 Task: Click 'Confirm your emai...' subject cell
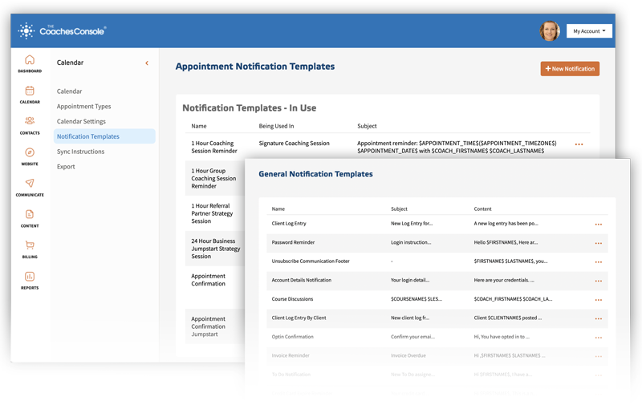(x=412, y=337)
